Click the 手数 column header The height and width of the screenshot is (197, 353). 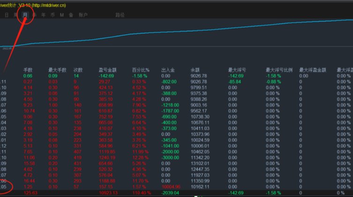pos(28,70)
